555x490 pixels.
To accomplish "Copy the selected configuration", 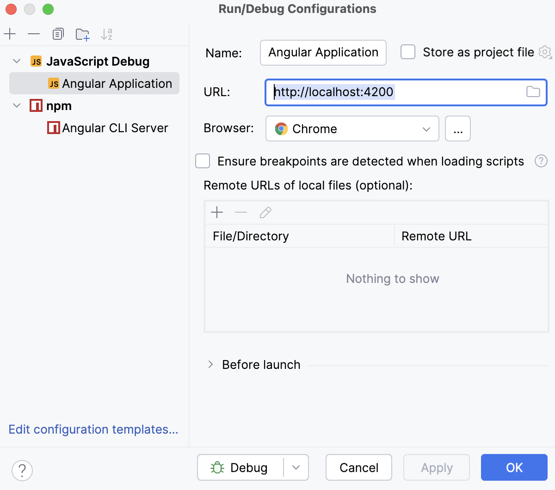I will [58, 34].
